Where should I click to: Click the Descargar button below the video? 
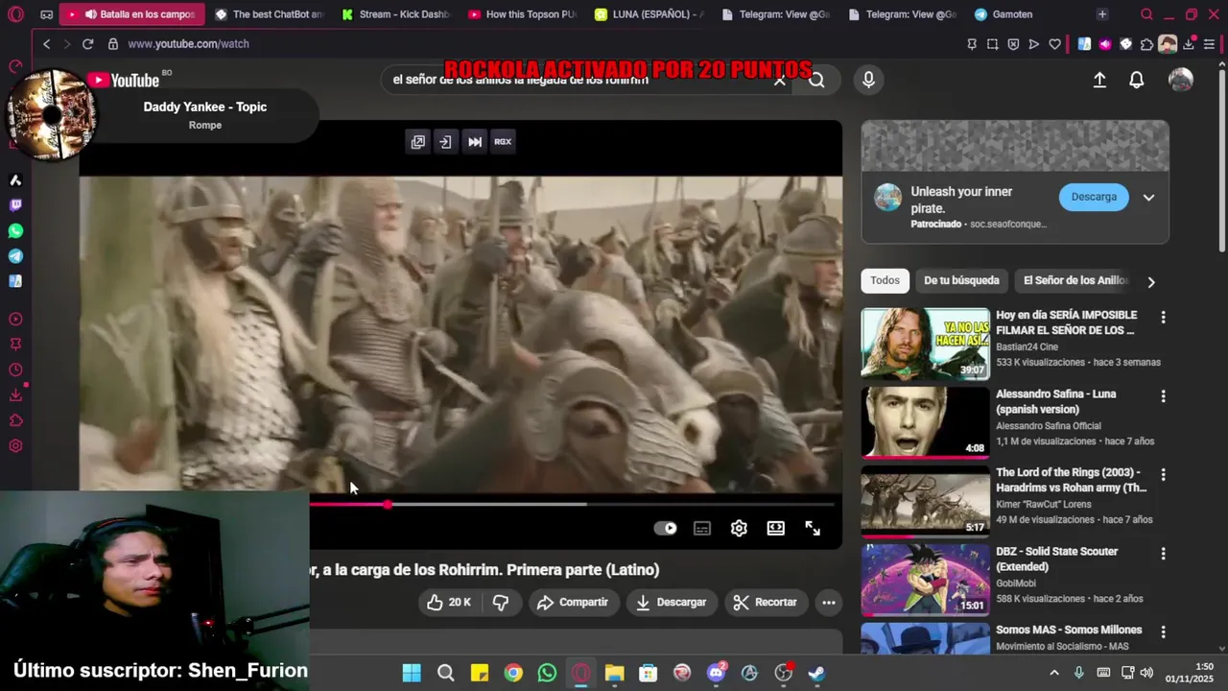672,603
